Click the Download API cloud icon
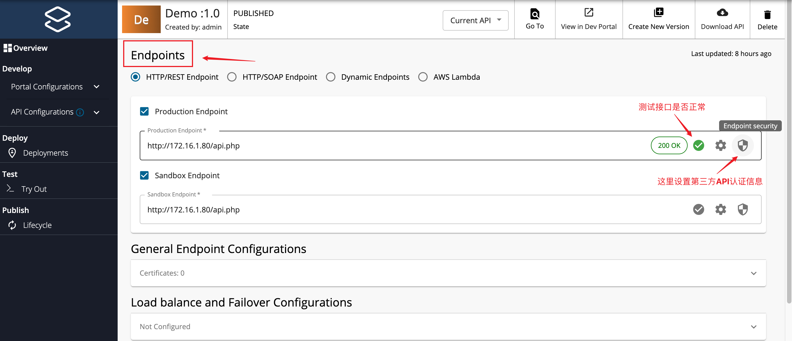 (722, 13)
